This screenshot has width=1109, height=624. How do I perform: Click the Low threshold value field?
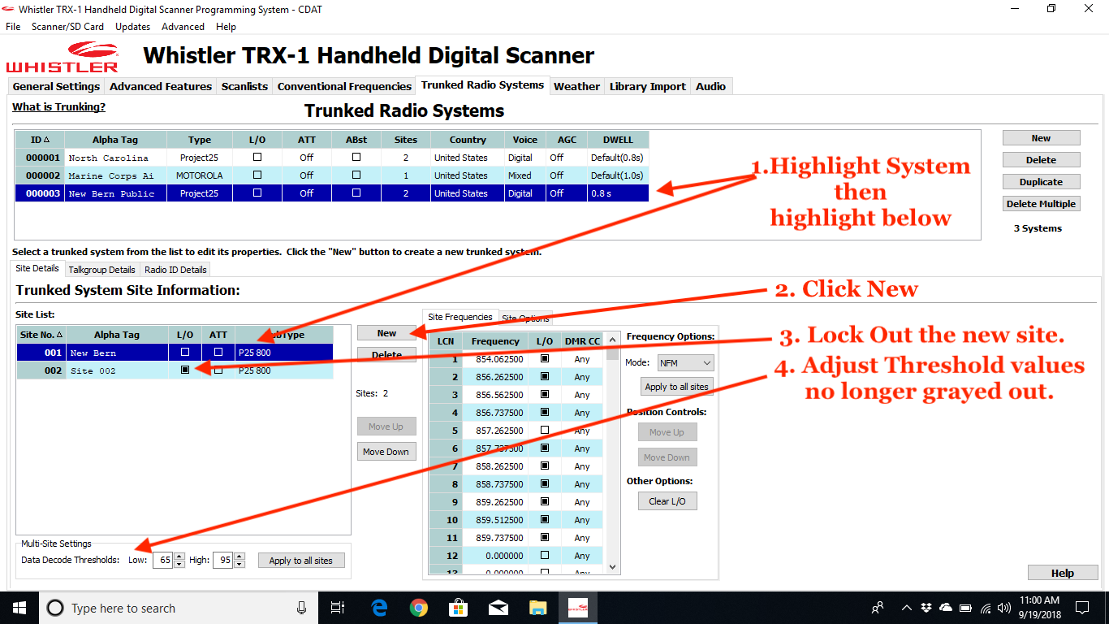162,561
